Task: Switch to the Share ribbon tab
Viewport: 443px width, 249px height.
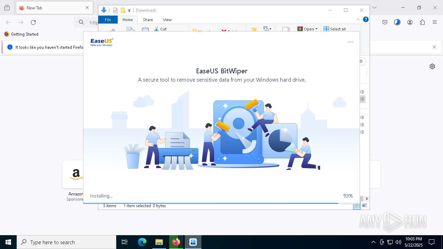Action: [x=148, y=20]
